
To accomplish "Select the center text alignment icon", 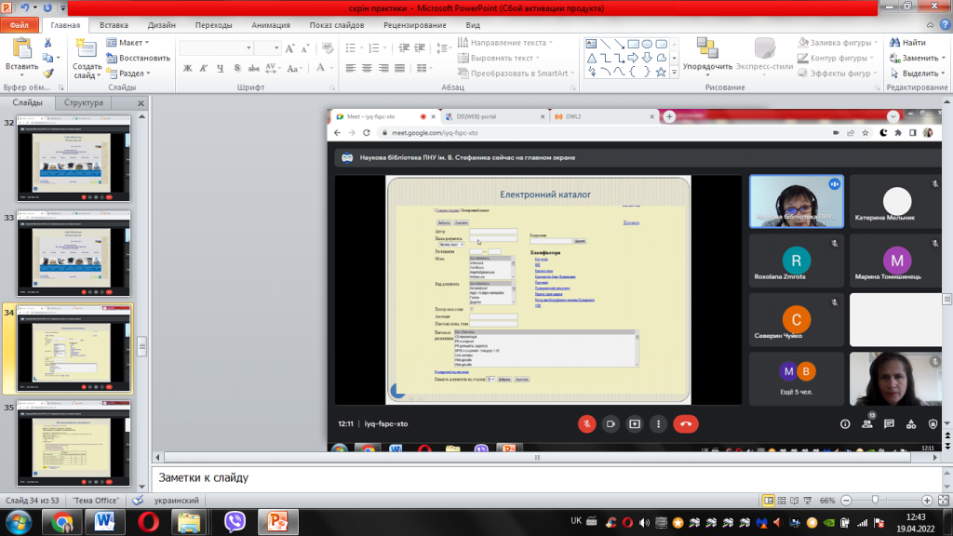I will coord(367,68).
